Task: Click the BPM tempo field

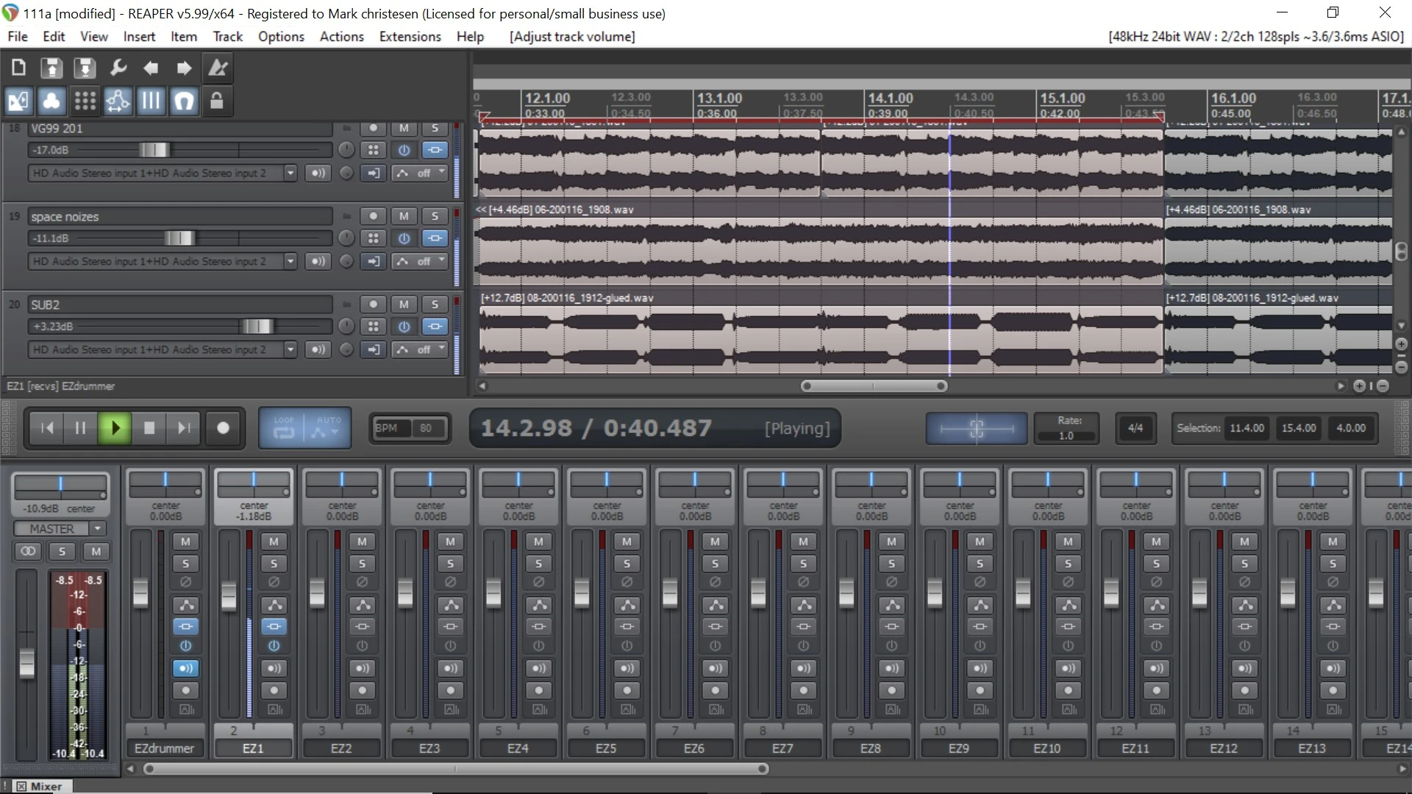Action: (424, 429)
